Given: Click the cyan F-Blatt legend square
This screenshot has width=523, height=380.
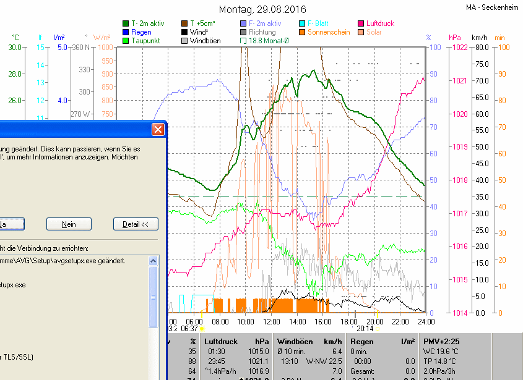Looking at the screenshot, I should pyautogui.click(x=302, y=23).
